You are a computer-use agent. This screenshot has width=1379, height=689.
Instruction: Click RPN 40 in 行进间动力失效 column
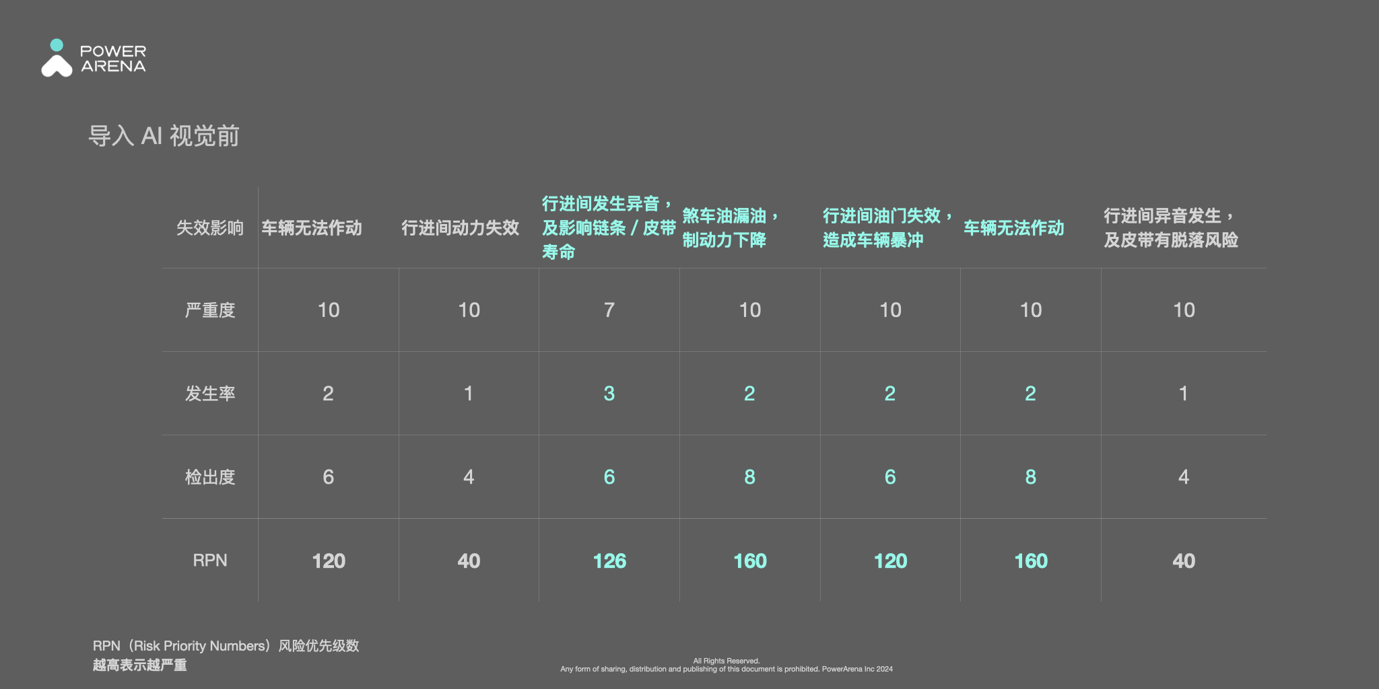469,561
